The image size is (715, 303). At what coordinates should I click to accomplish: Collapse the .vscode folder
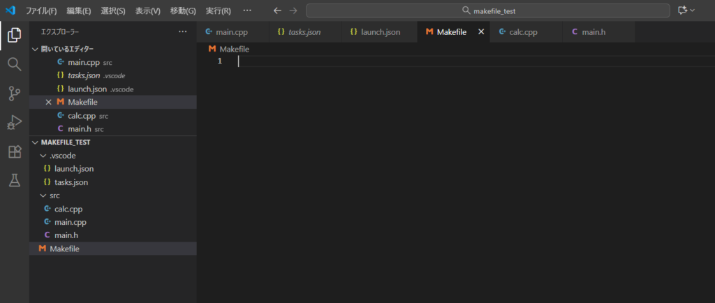coord(43,156)
